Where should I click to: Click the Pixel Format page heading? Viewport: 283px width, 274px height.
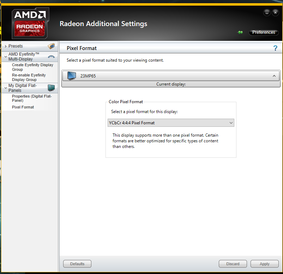click(82, 48)
